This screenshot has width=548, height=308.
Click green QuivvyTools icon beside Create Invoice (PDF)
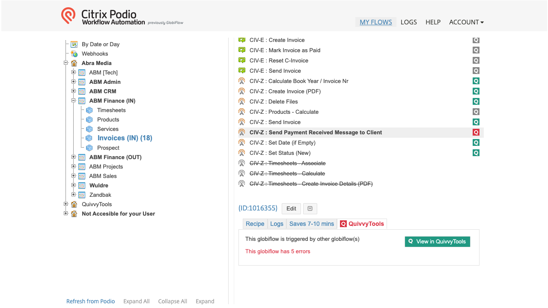coord(476,91)
